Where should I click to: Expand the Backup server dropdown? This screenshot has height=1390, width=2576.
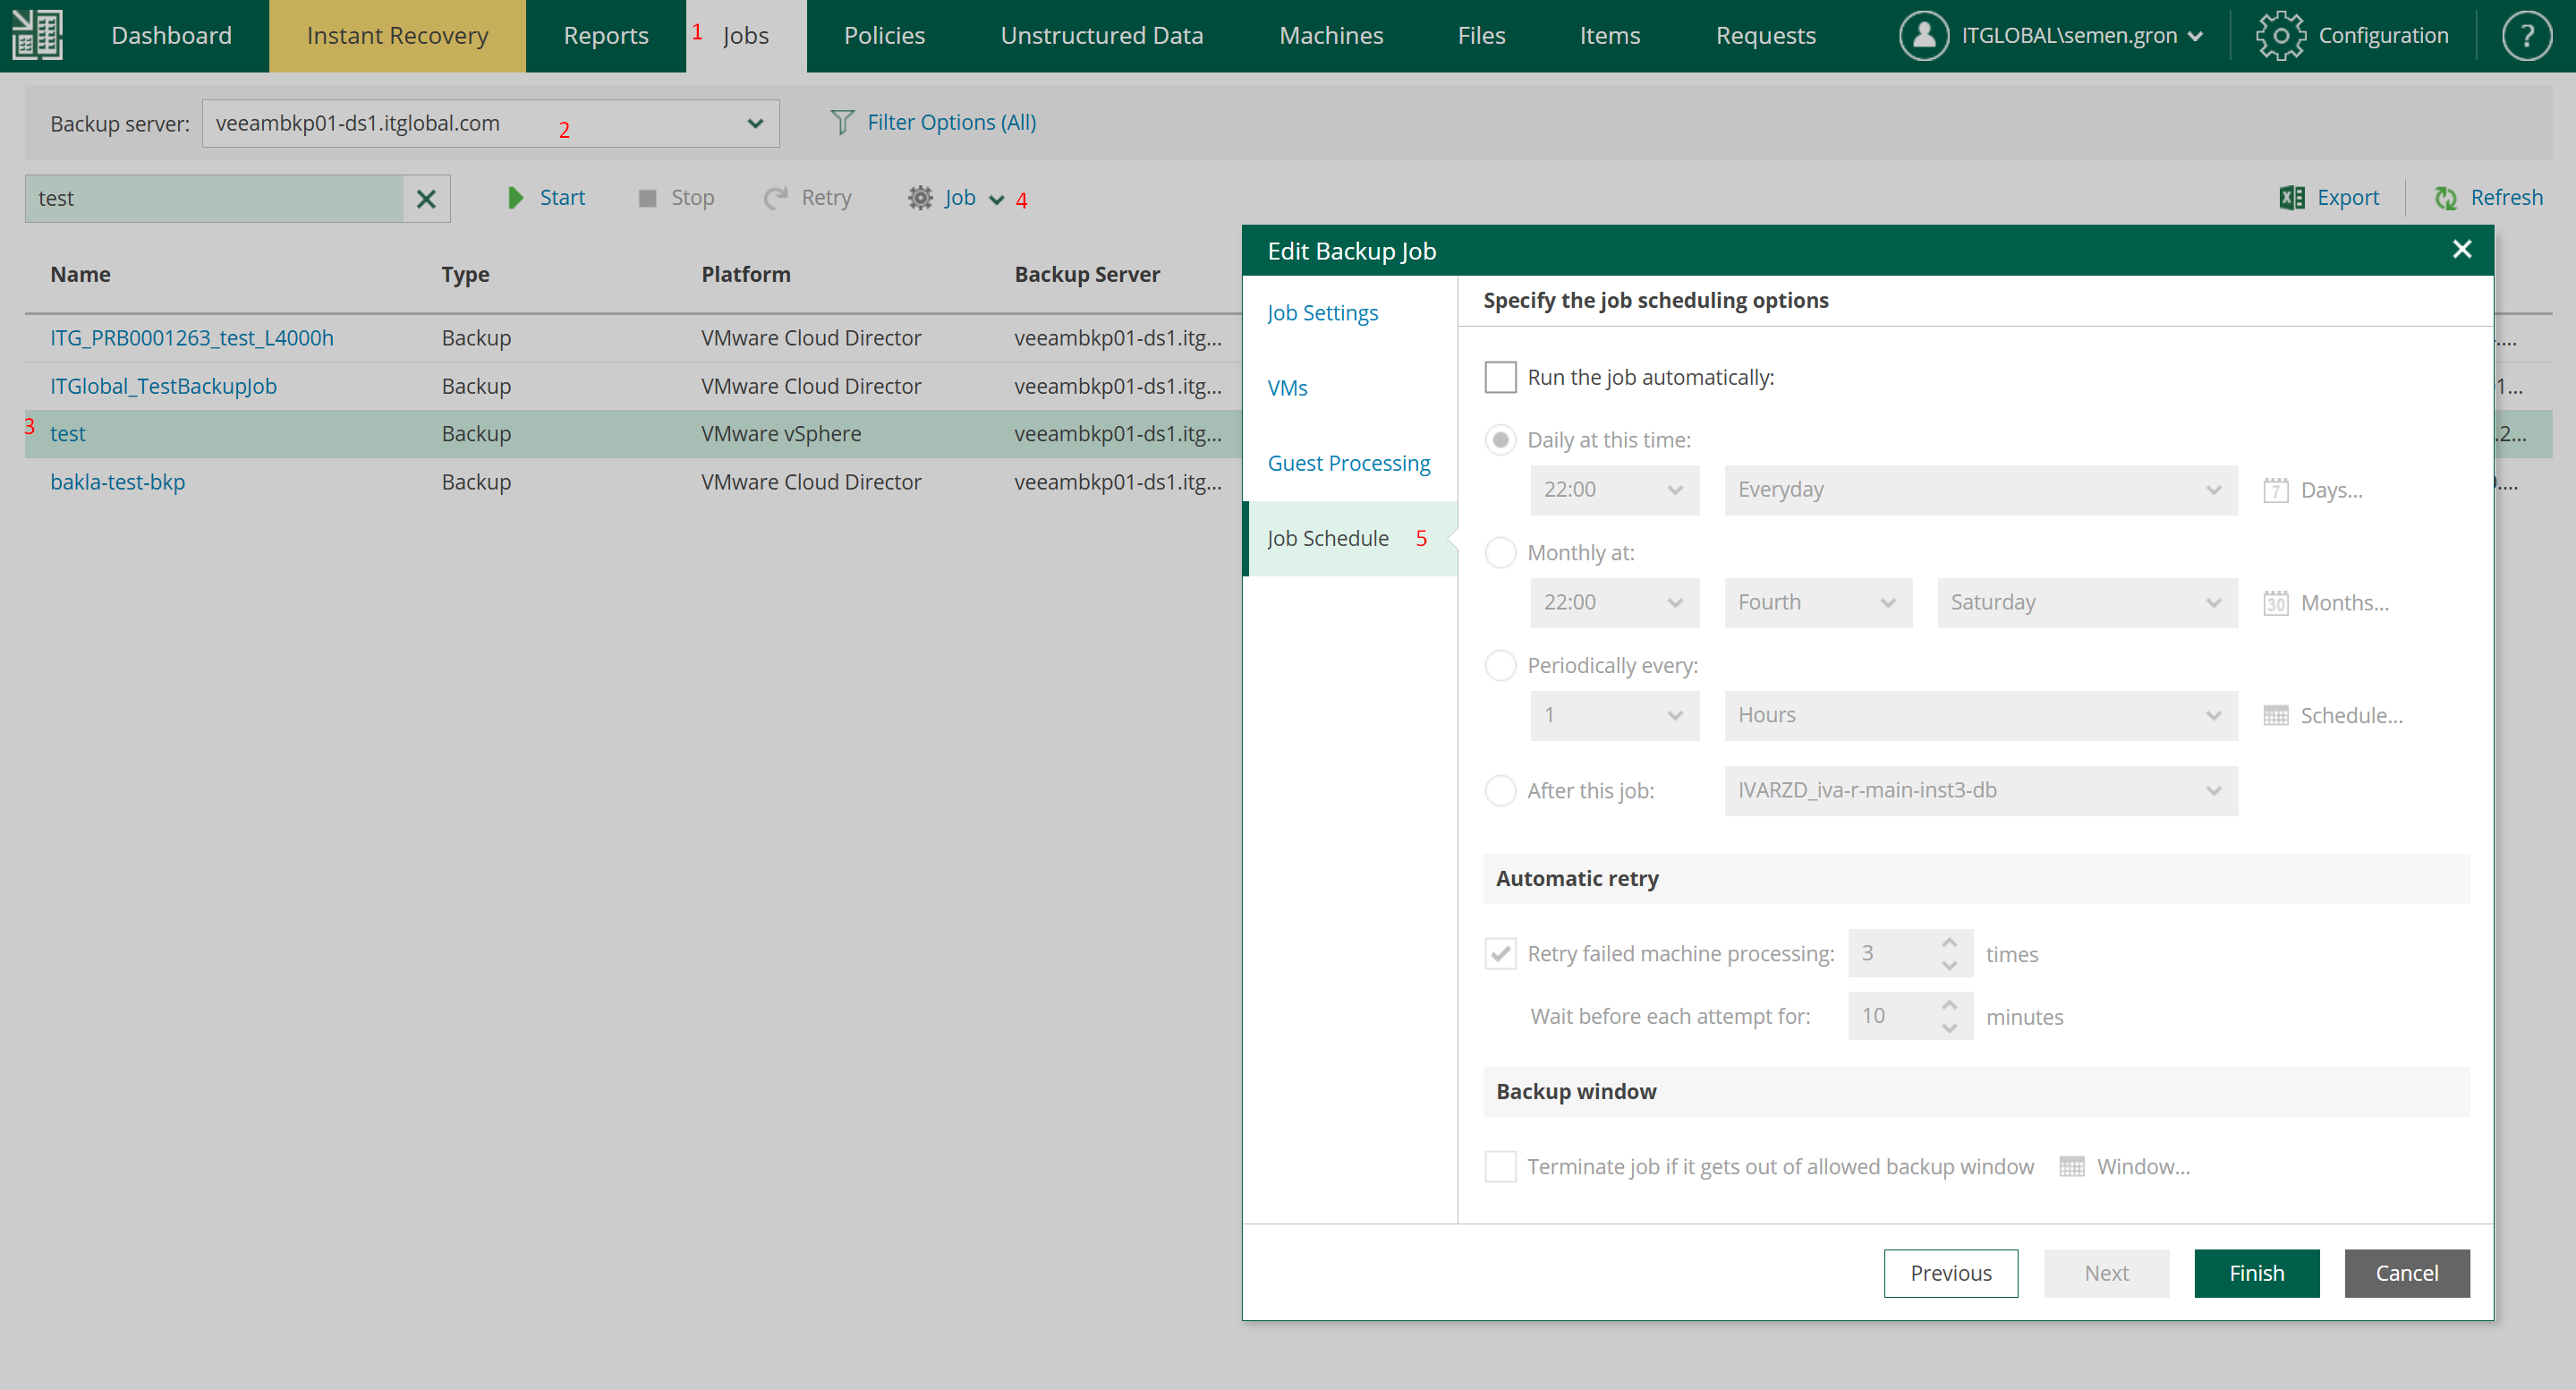(x=755, y=123)
